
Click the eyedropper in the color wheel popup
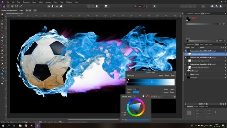click(146, 96)
